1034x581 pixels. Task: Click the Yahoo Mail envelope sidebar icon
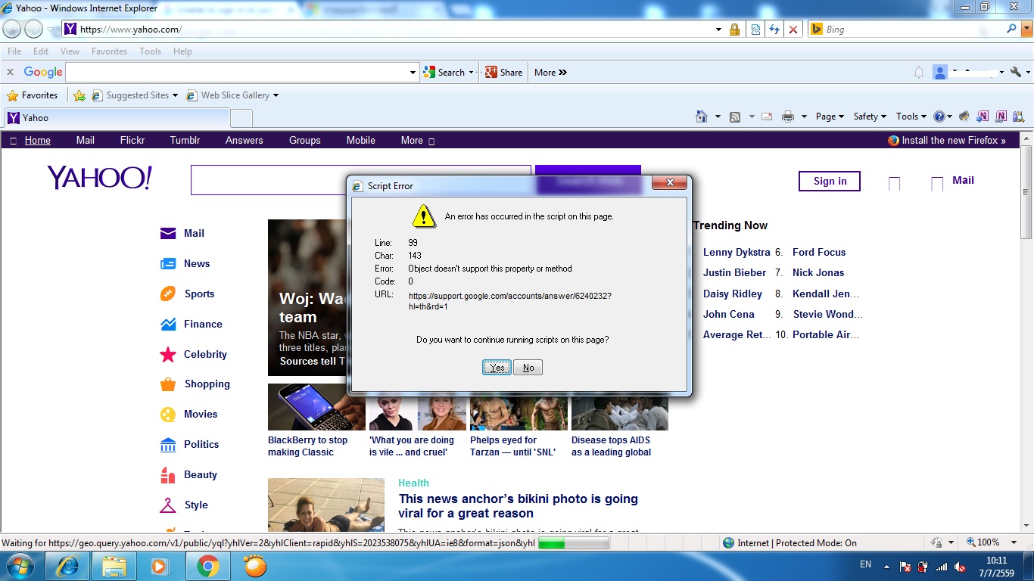168,233
